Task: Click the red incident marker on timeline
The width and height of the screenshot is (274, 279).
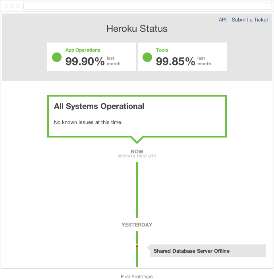Action: pos(137,246)
